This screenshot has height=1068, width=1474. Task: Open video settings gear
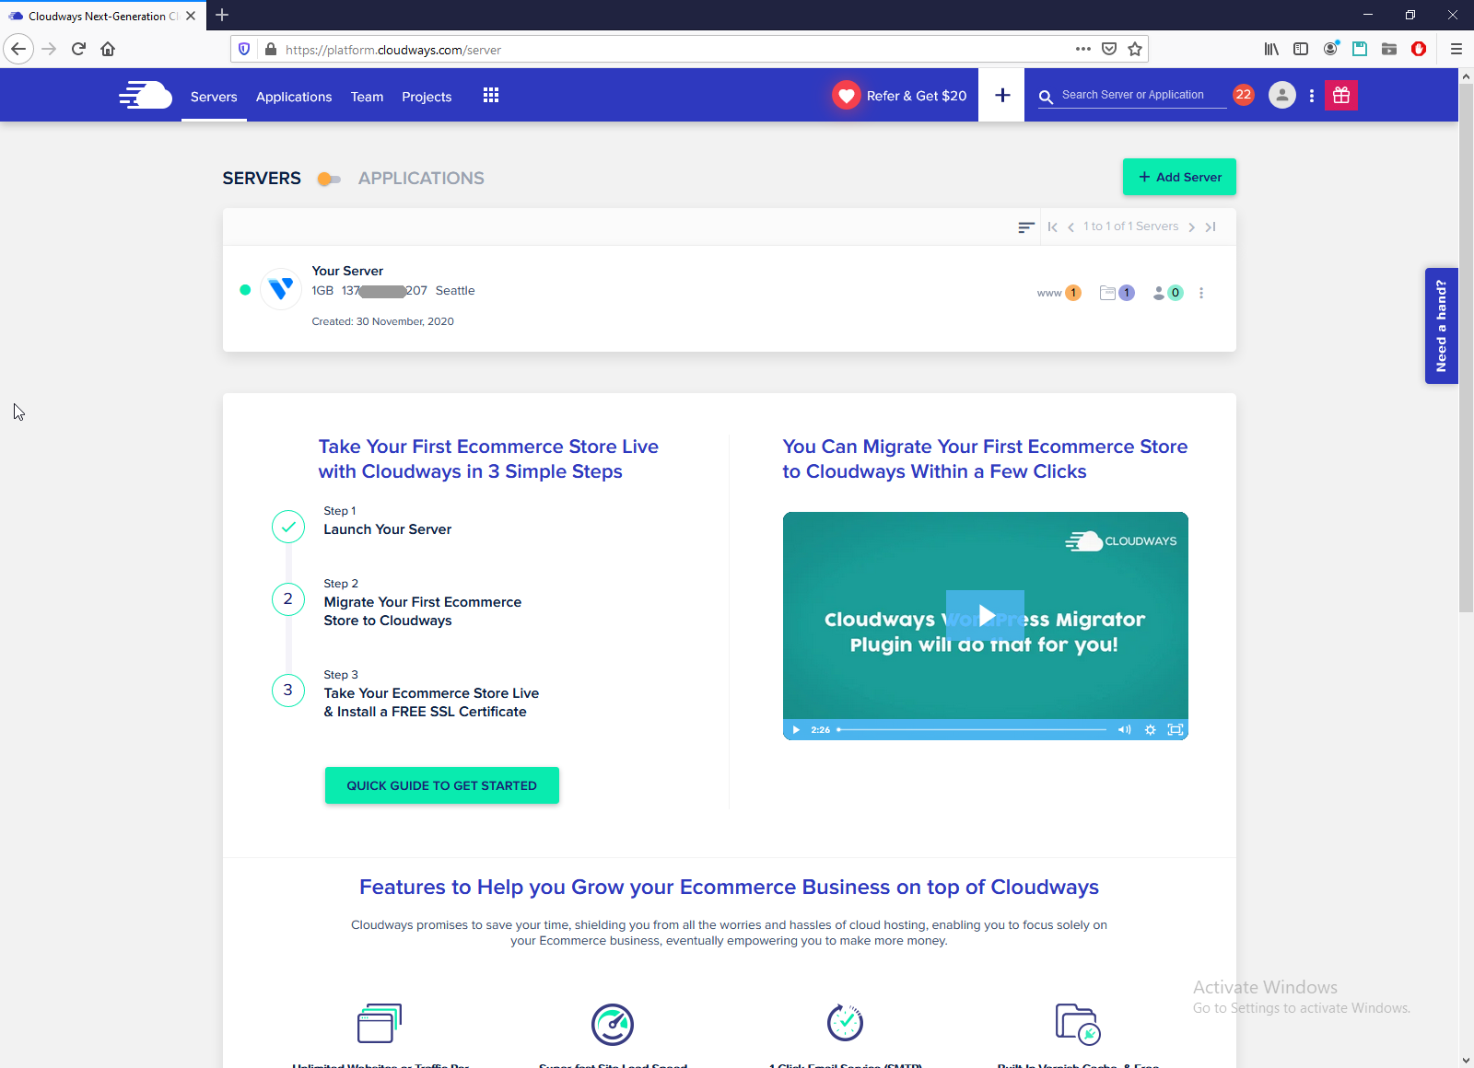pyautogui.click(x=1150, y=729)
